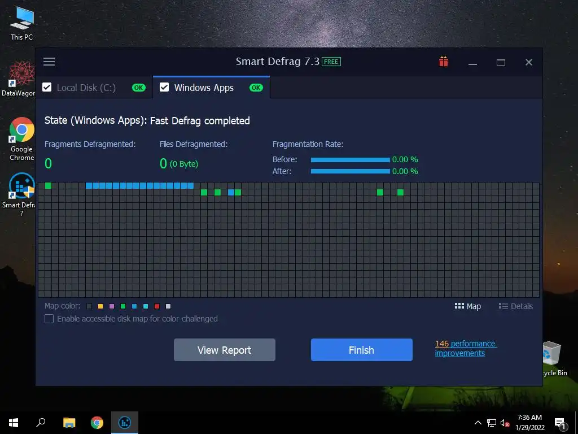Click the red map color swatch

click(x=157, y=306)
